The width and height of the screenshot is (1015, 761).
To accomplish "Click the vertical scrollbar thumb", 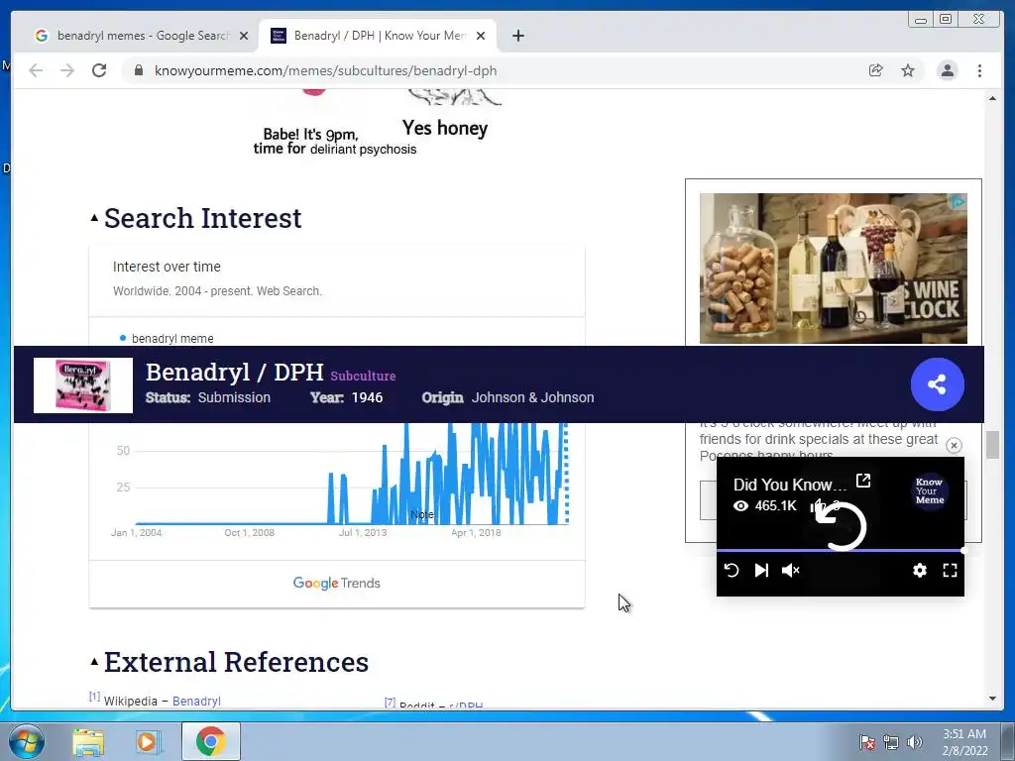I will click(x=992, y=445).
